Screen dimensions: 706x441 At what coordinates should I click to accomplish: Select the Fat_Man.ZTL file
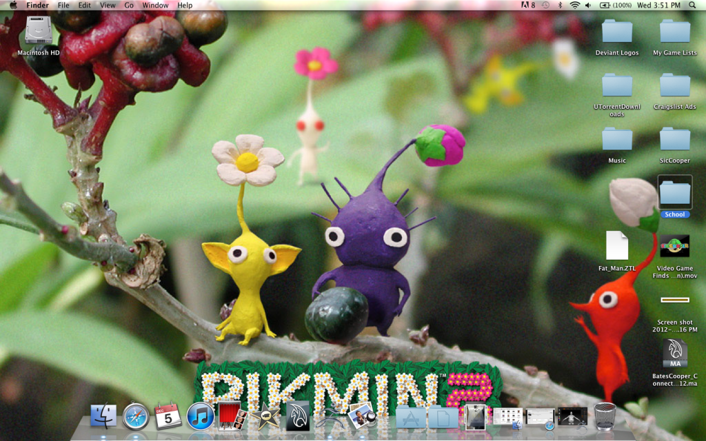pyautogui.click(x=616, y=246)
